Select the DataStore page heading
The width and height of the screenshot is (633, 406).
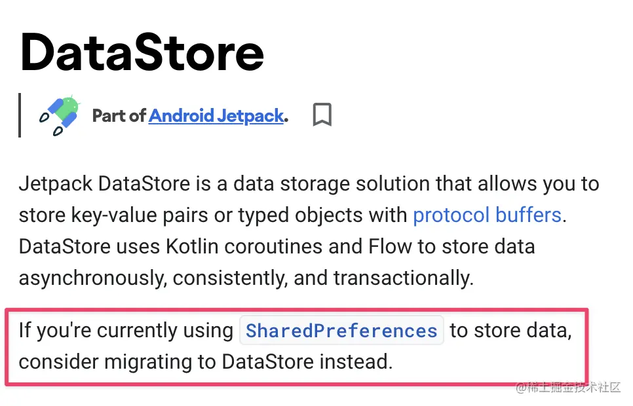[142, 53]
